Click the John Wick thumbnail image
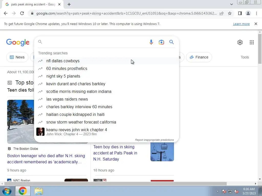This screenshot has width=262, height=196. coord(40,132)
